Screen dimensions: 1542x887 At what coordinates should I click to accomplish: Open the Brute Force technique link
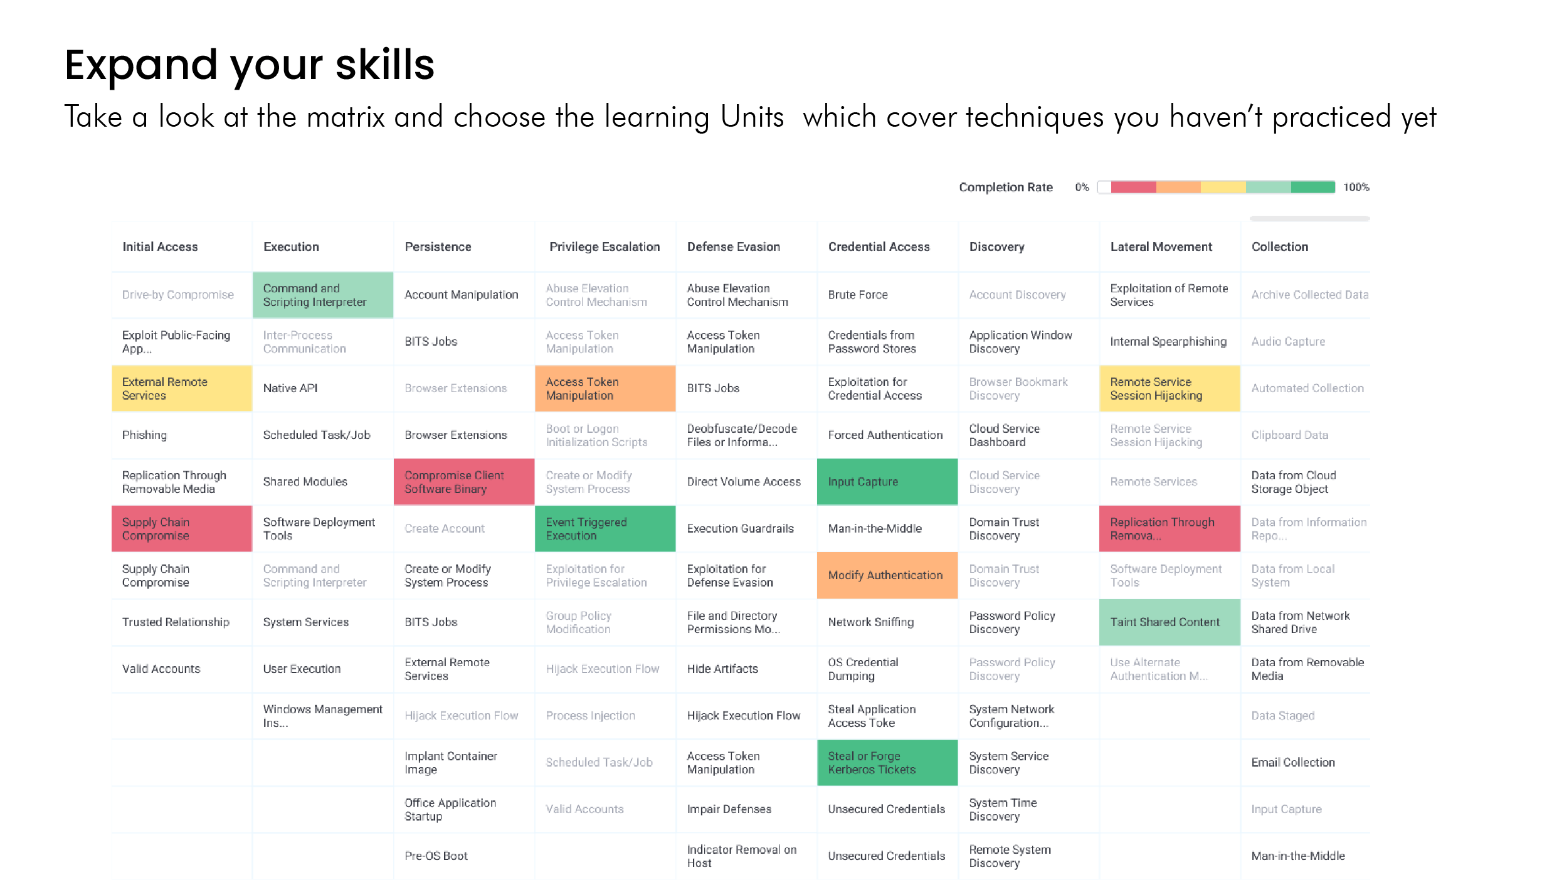click(857, 295)
